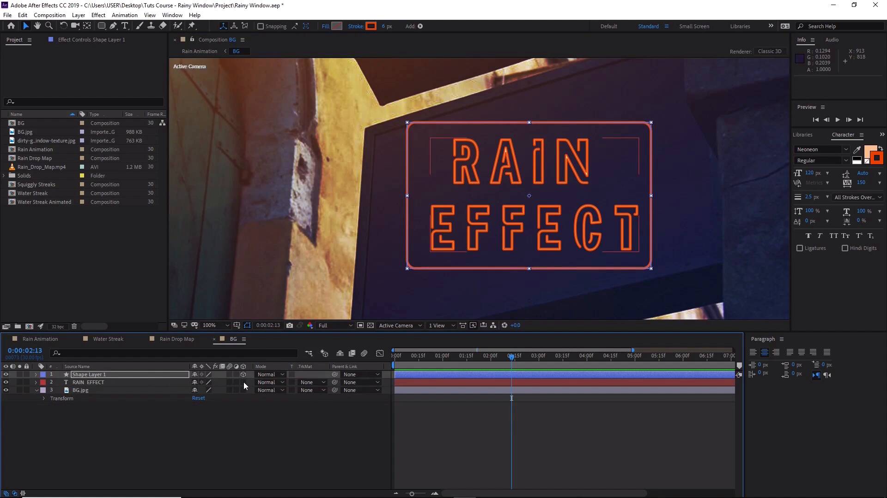
Task: Choose the Rectangle shape tool
Action: [x=102, y=26]
